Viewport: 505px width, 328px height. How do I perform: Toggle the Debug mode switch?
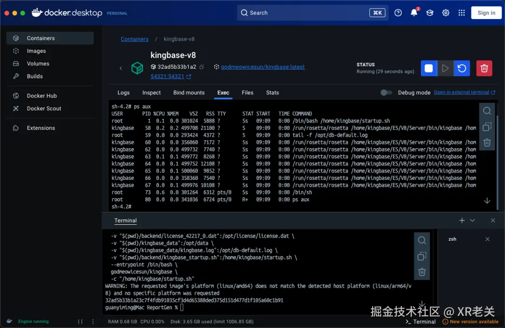click(386, 93)
